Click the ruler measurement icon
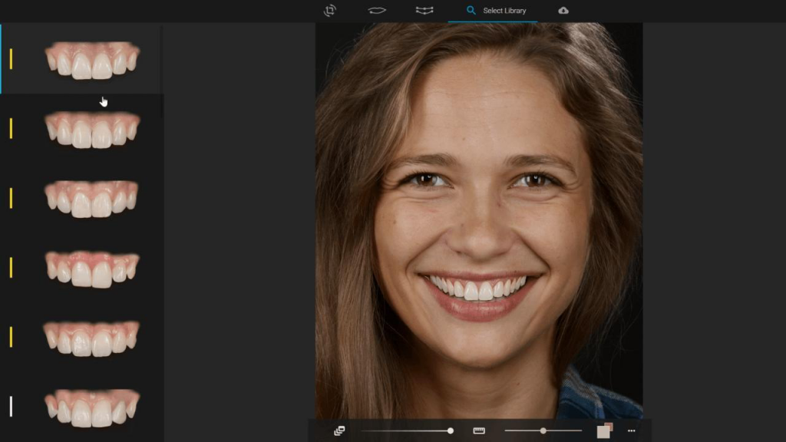786x442 pixels. (479, 430)
